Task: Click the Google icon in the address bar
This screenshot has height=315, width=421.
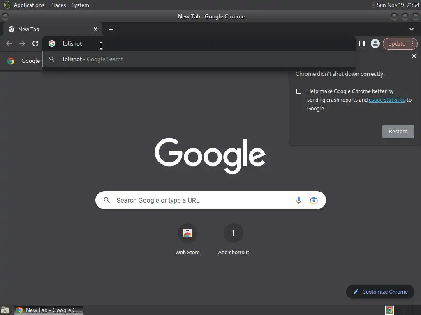Action: coord(52,43)
